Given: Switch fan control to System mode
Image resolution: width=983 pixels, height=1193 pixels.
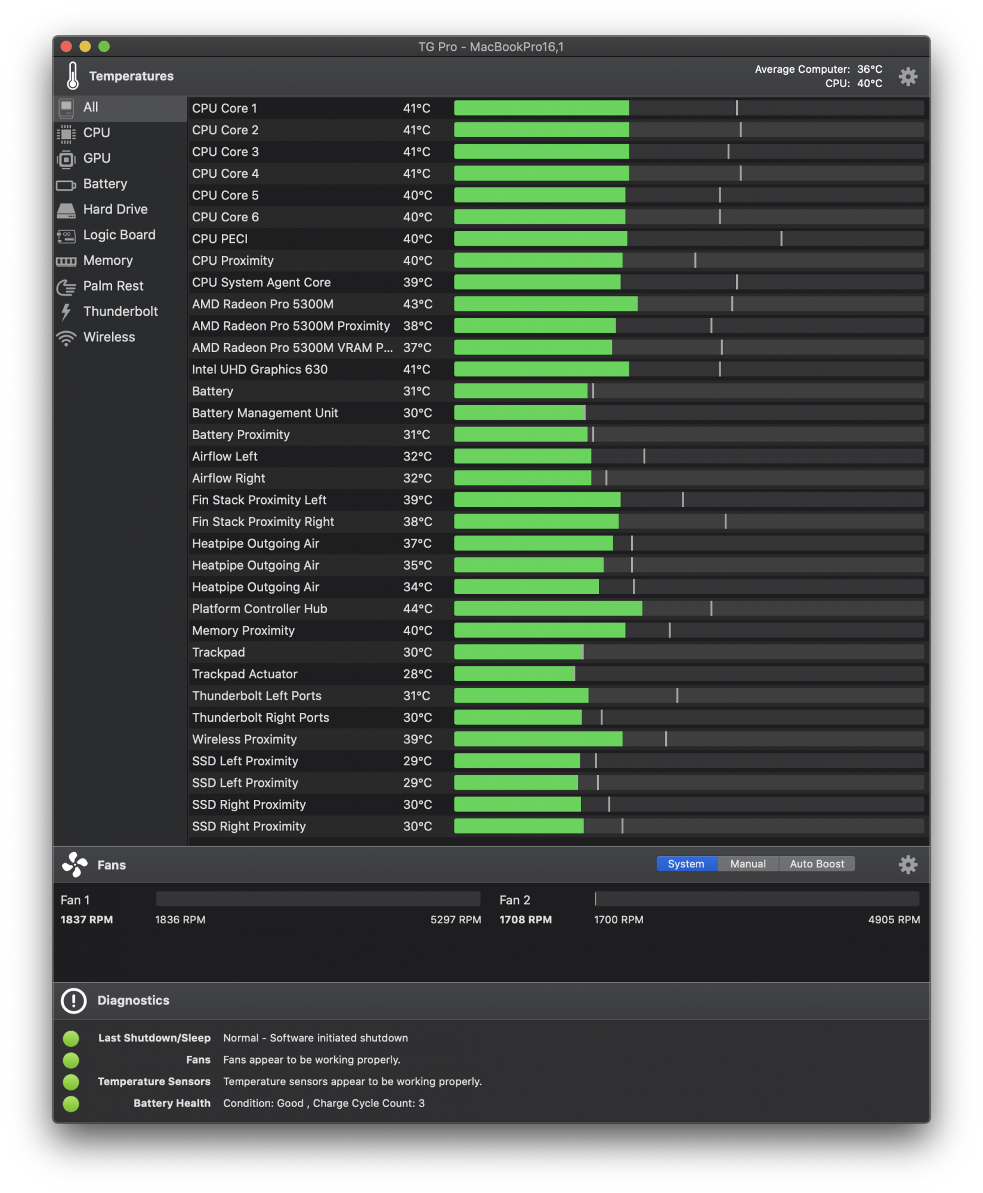Looking at the screenshot, I should click(x=686, y=864).
